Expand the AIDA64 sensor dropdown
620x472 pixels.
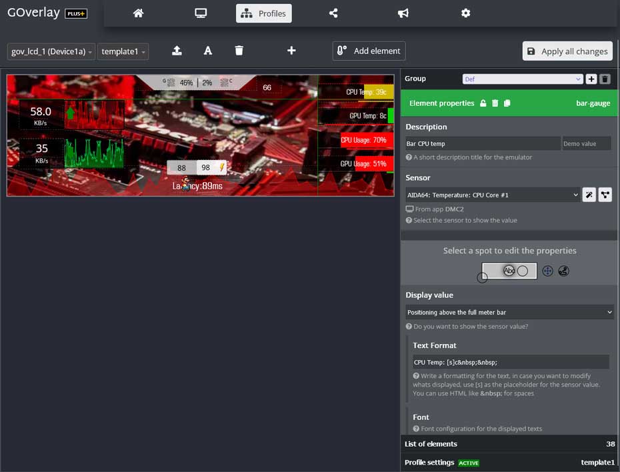coord(492,195)
